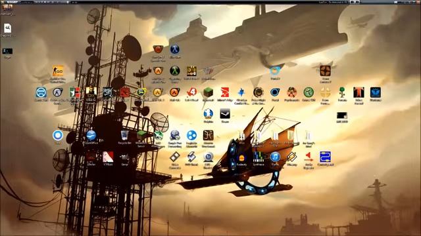421x236 pixels.
Task: Open the Steam shortcut icon
Action: (225, 114)
